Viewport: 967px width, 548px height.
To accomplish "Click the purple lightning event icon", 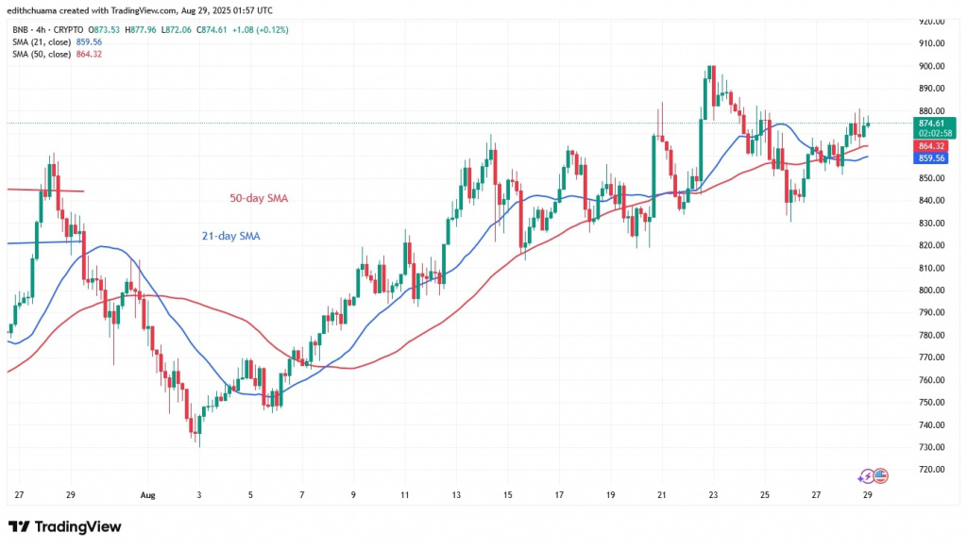I will 868,476.
